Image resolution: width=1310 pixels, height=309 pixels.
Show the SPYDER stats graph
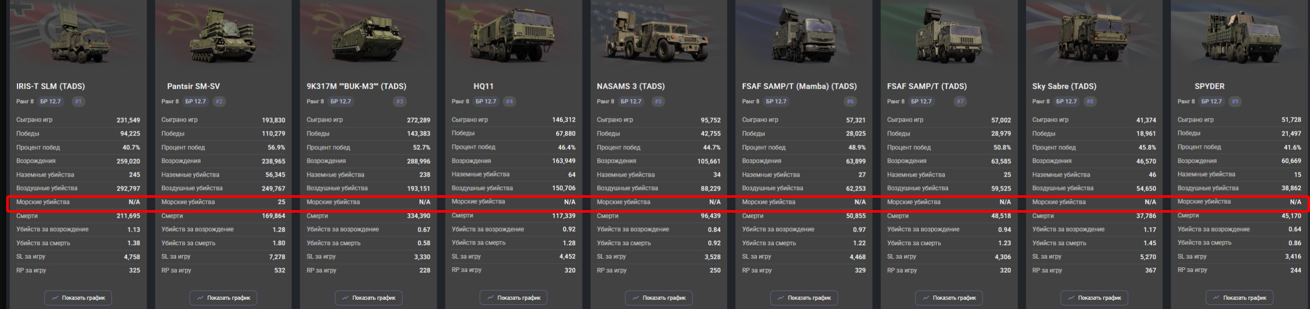(x=1239, y=298)
